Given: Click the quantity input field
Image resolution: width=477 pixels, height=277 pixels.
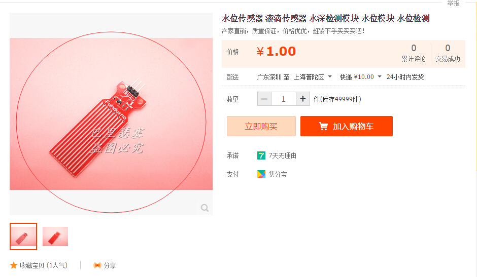Looking at the screenshot, I should coord(283,99).
